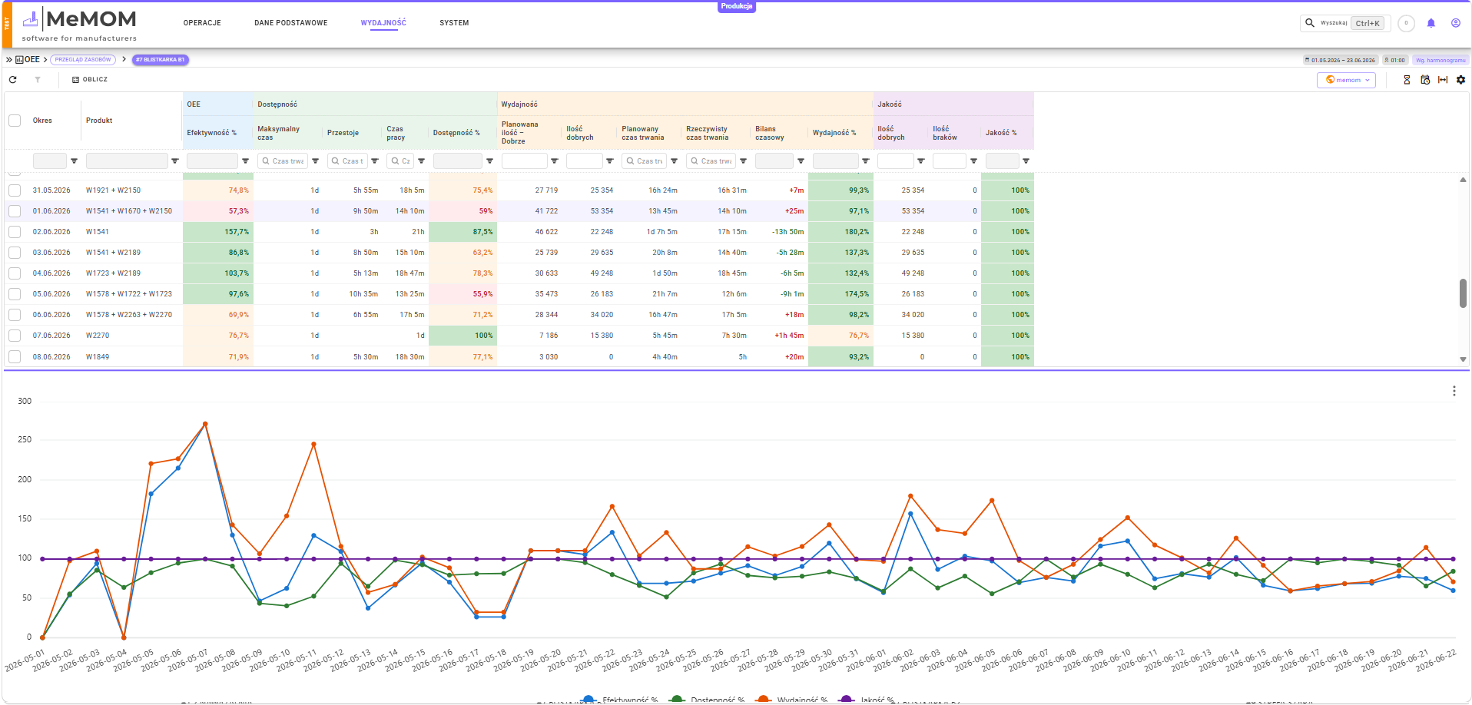Open table settings gear icon
This screenshot has height=705, width=1472.
click(x=1460, y=80)
